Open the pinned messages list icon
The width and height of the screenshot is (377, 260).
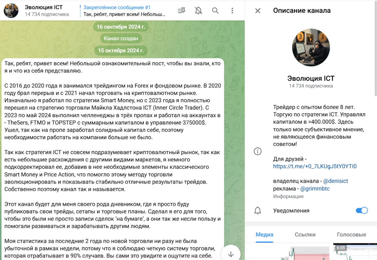(x=181, y=11)
